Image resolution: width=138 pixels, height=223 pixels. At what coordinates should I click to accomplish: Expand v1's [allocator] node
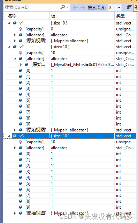(15, 35)
